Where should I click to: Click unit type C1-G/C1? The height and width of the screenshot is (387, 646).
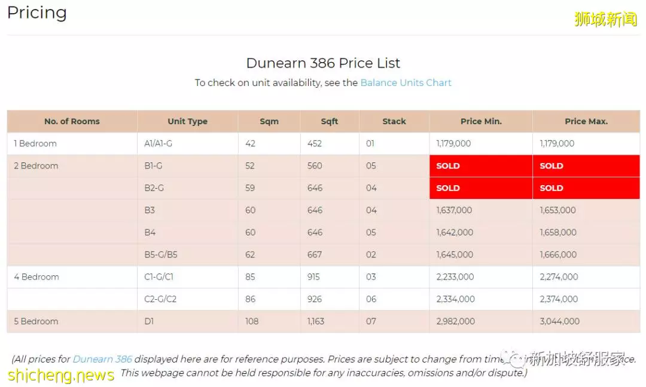point(159,277)
